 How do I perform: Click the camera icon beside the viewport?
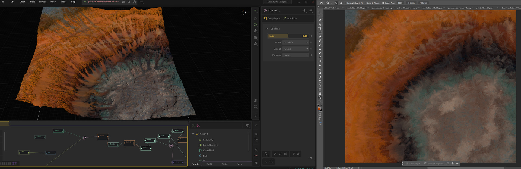255,44
